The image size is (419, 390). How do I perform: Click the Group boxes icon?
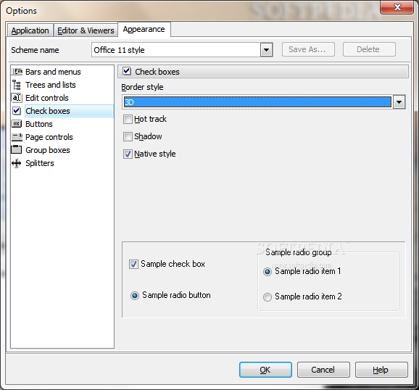(17, 149)
